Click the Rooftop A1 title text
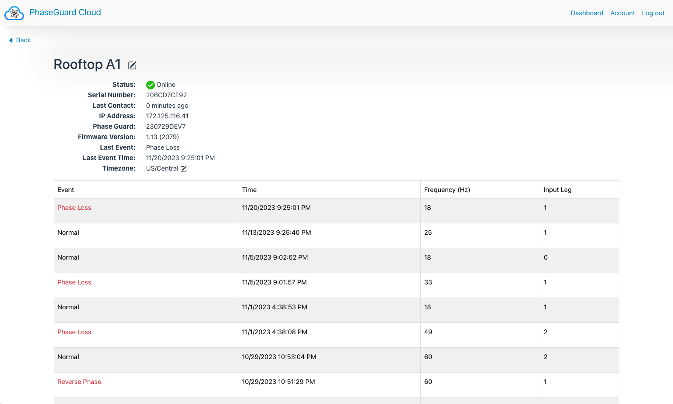Image resolution: width=673 pixels, height=404 pixels. click(87, 65)
